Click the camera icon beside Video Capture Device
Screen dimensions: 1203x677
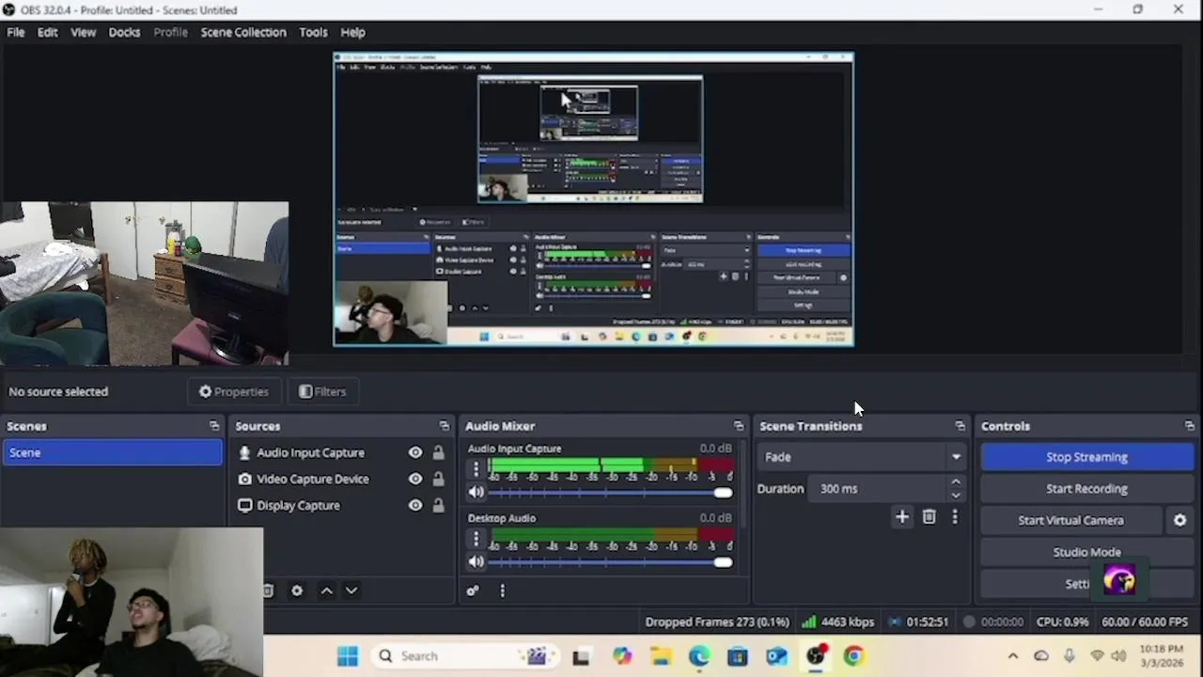click(x=245, y=479)
